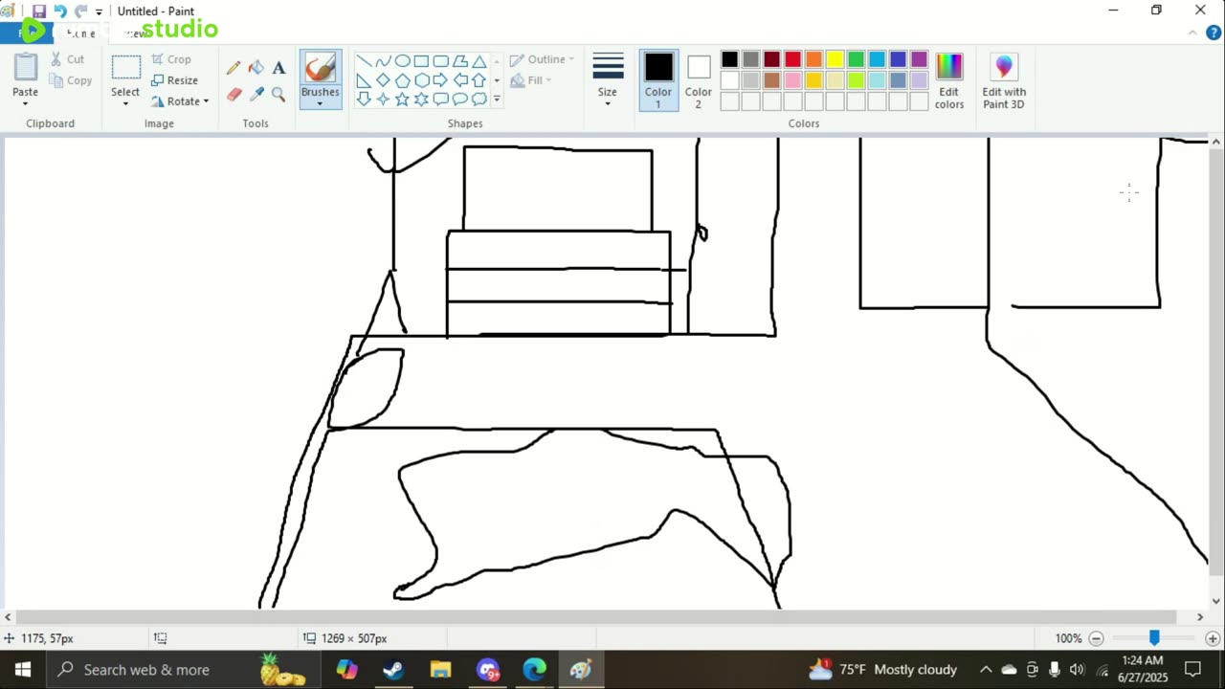Choose the Down arrow shape
Viewport: 1225px width, 689px height.
tap(364, 99)
